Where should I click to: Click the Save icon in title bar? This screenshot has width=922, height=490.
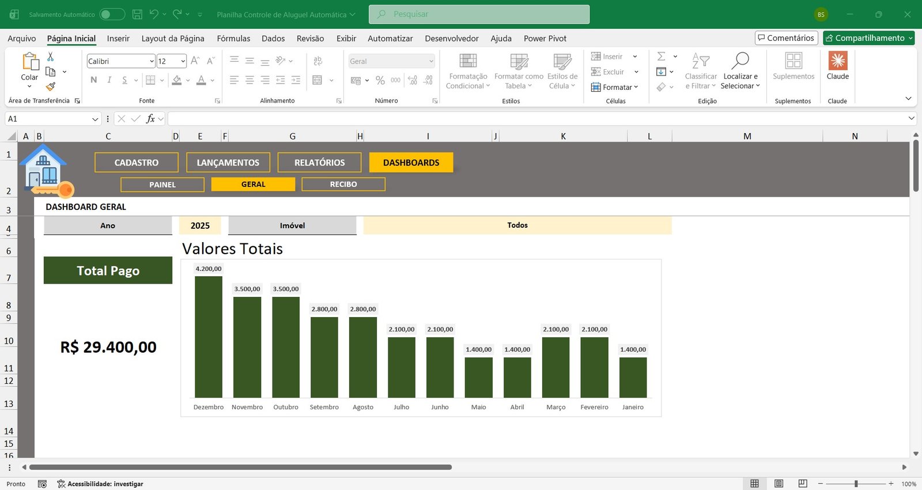point(137,14)
